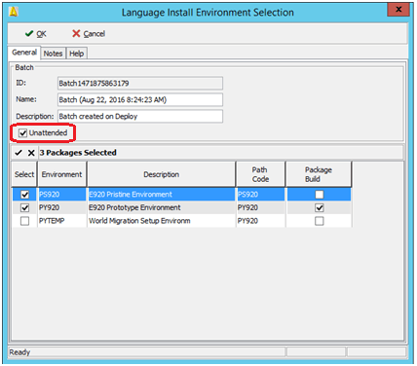This screenshot has height=366, width=417.
Task: Close the Language Install Environment Selection window
Action: [398, 10]
